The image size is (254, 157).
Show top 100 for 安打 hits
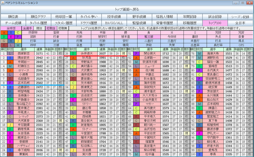[126, 41]
